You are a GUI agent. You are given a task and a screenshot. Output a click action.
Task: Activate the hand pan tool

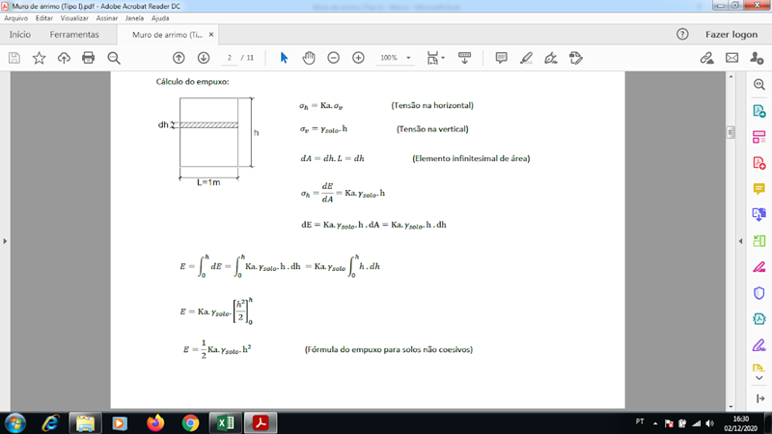(x=309, y=58)
